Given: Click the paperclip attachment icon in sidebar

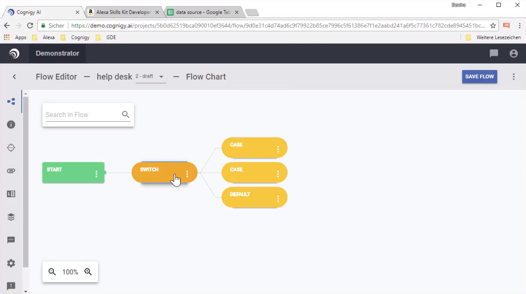Looking at the screenshot, I should coord(11,171).
